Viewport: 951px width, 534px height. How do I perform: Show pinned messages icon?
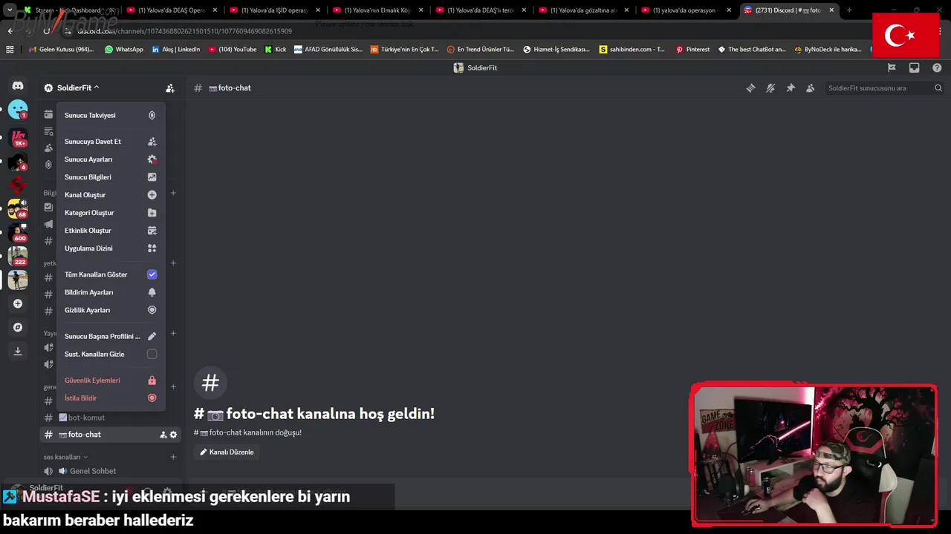click(791, 88)
